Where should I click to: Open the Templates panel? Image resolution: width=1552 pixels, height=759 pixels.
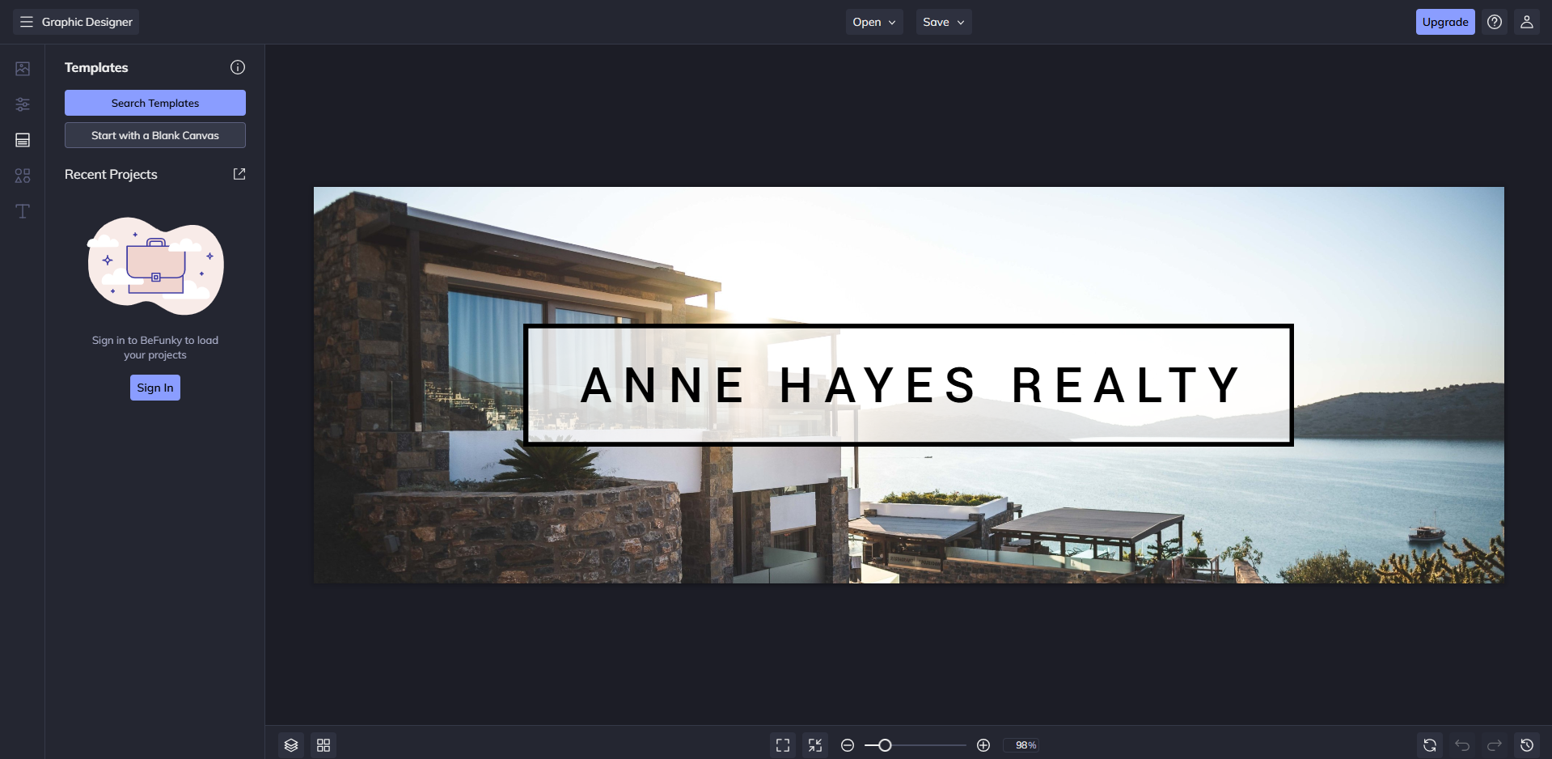[23, 140]
